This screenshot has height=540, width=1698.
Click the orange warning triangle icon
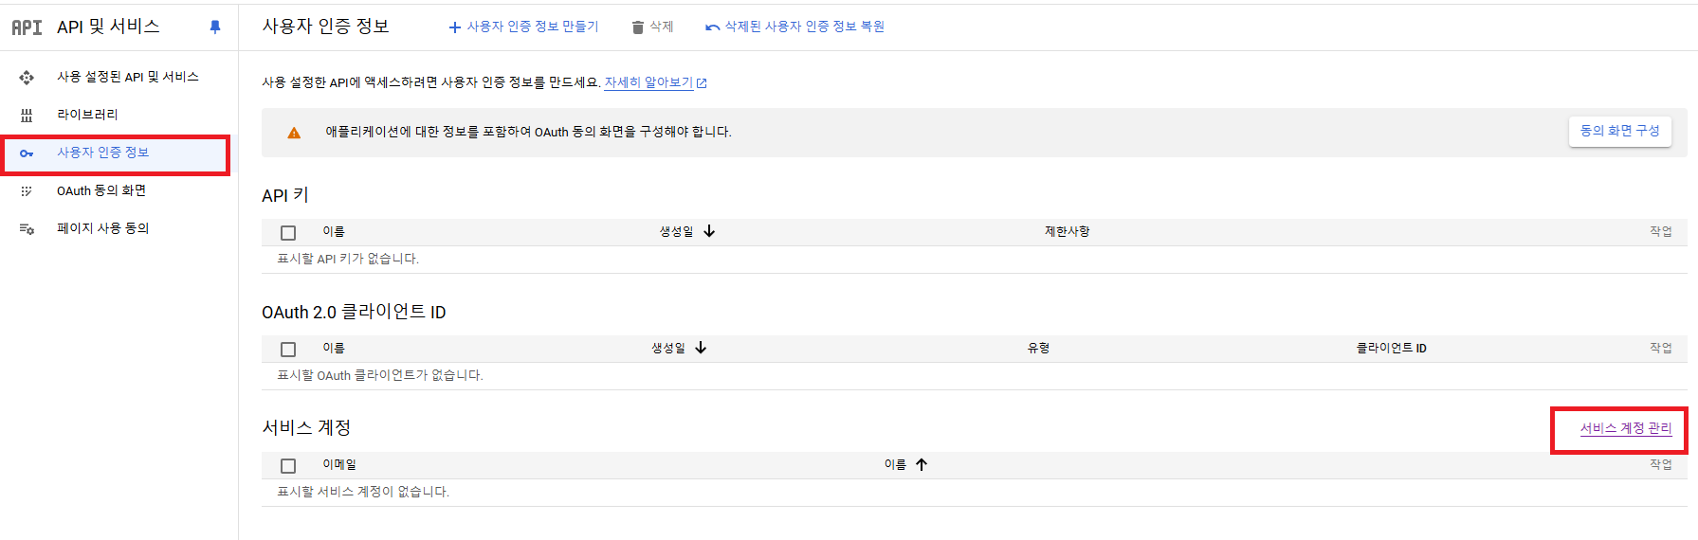coord(294,133)
